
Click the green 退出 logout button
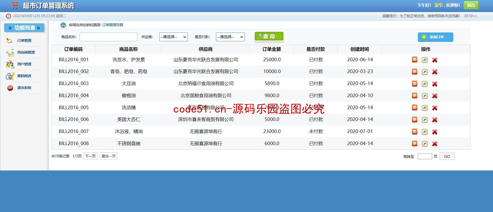[471, 5]
